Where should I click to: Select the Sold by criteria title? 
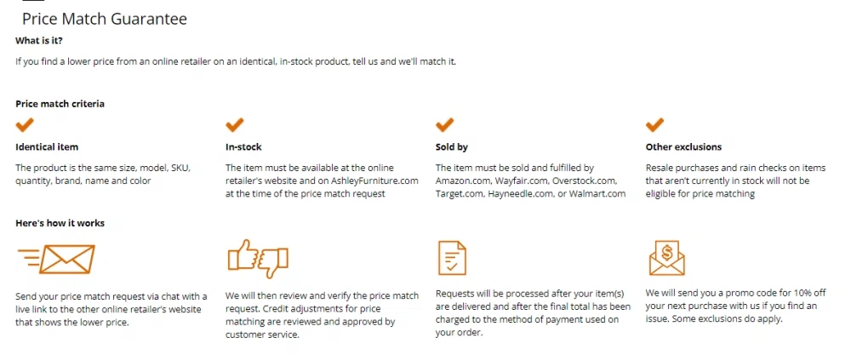[x=452, y=146]
